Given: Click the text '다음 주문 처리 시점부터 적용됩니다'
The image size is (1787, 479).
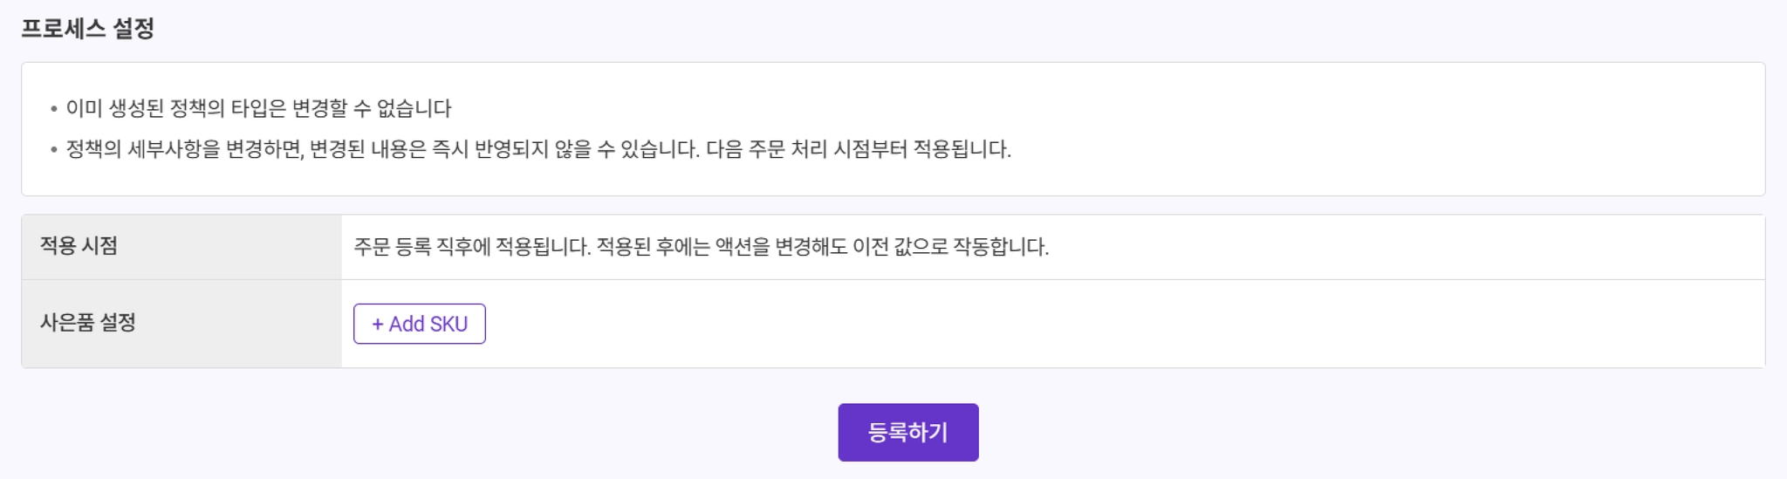Looking at the screenshot, I should (x=859, y=149).
